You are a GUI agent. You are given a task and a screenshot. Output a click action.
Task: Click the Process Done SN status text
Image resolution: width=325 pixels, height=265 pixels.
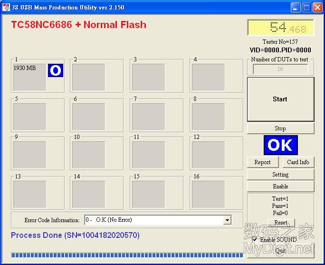75,236
